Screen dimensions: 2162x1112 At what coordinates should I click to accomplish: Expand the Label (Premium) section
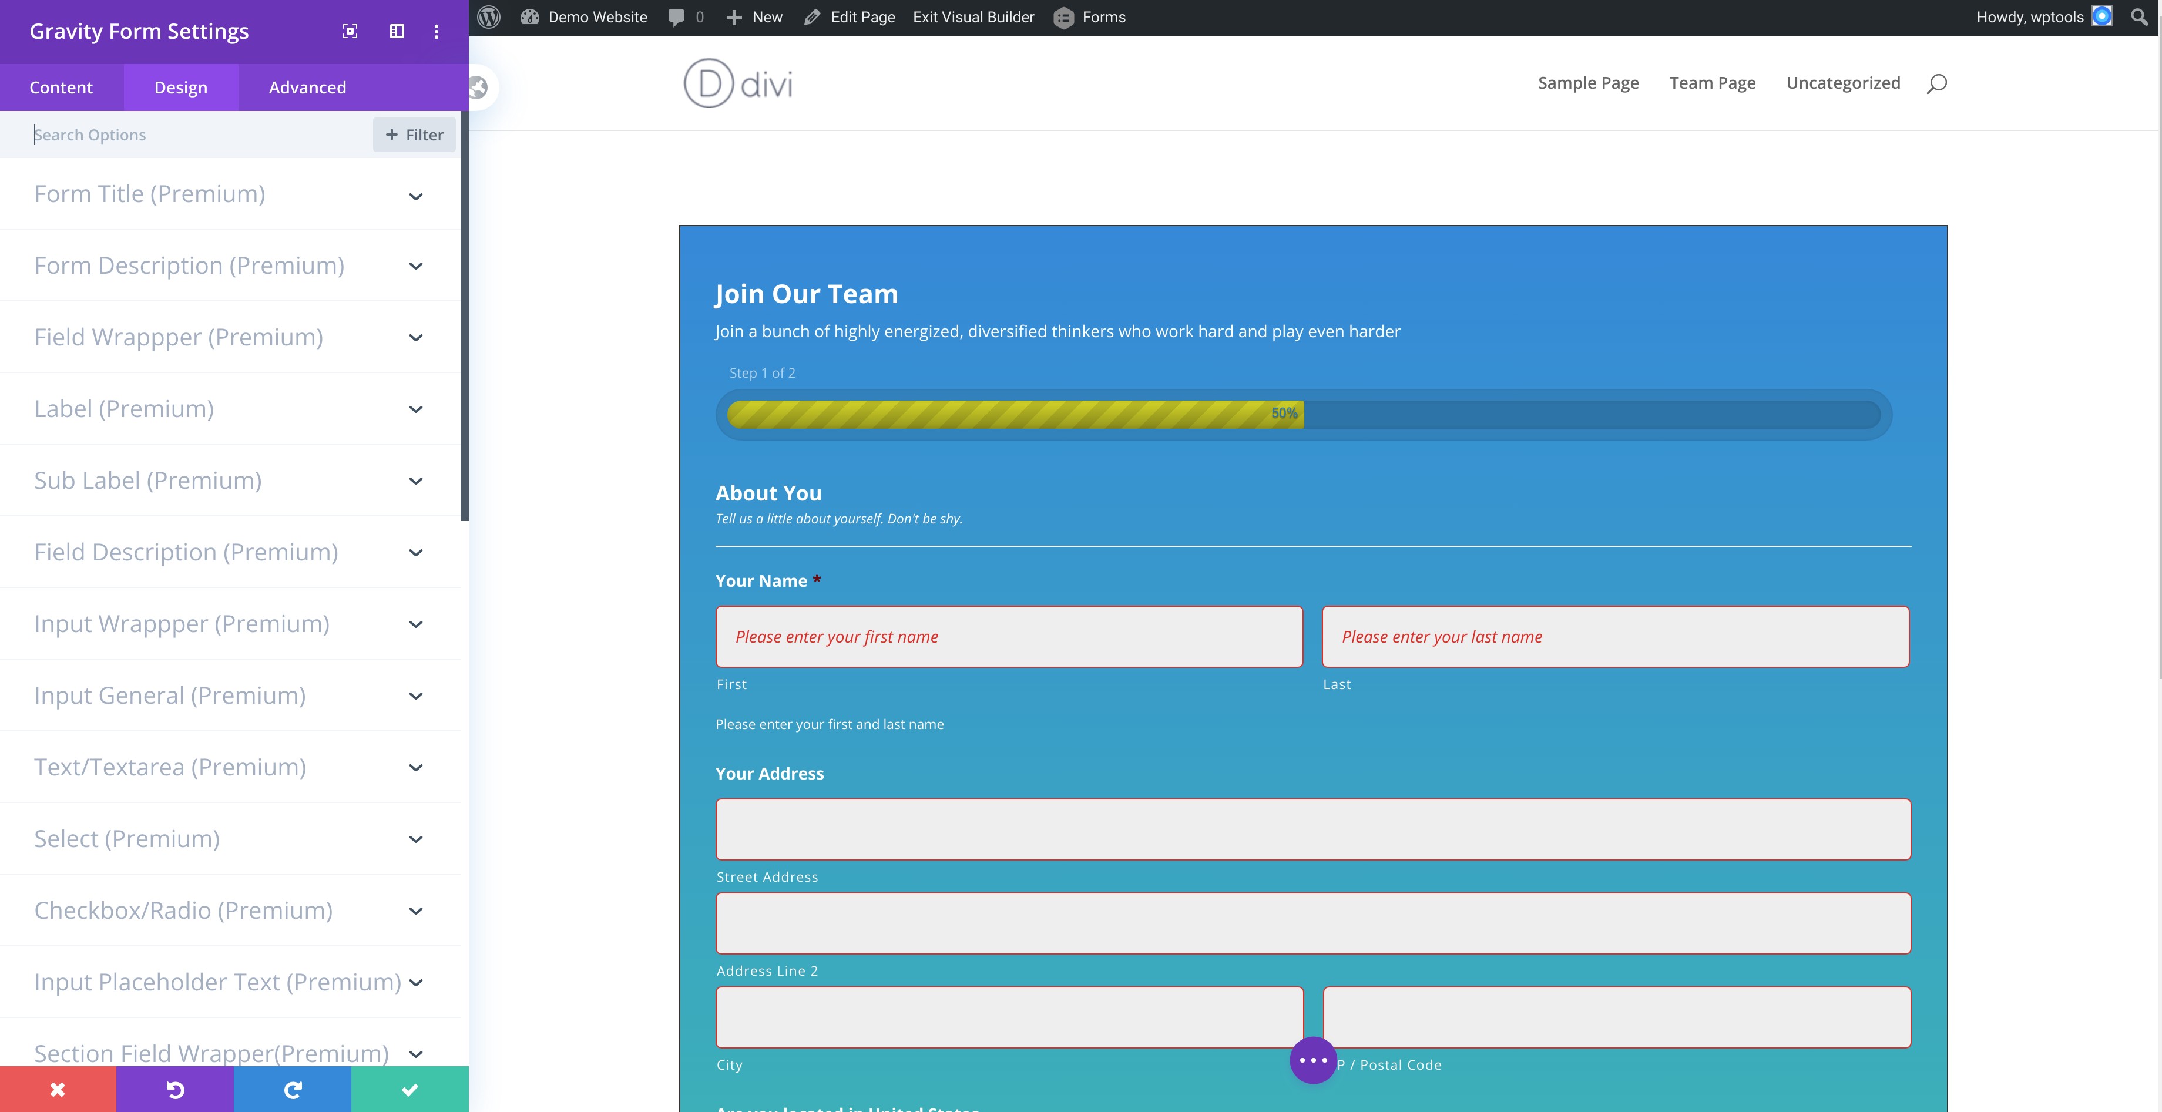(x=230, y=409)
